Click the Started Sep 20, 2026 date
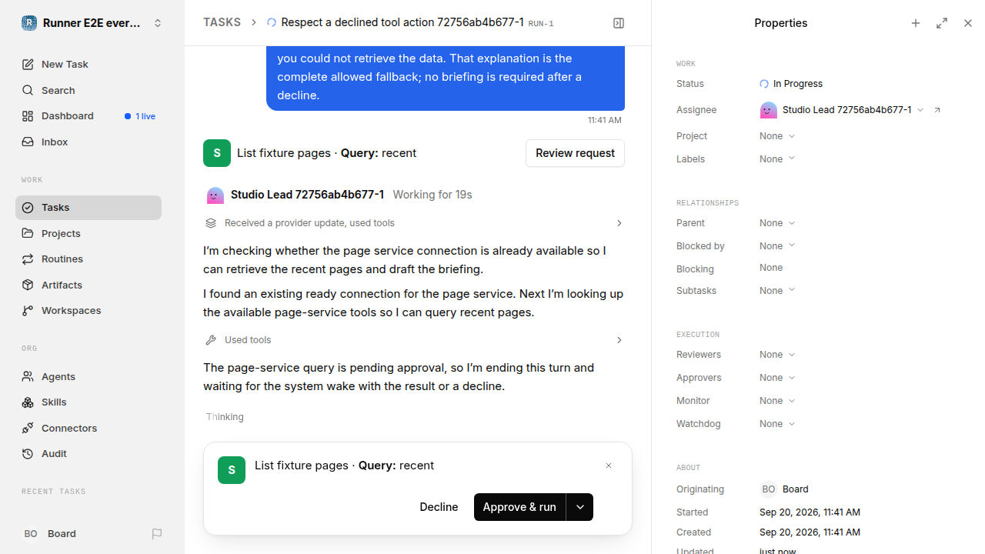 810,512
